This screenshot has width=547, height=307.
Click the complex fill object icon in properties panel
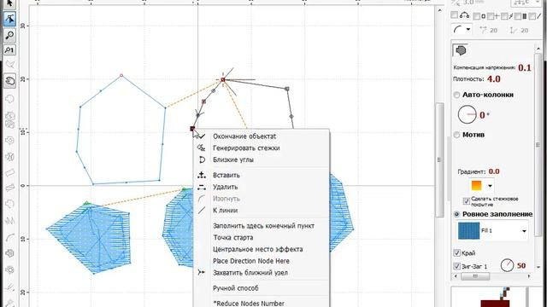tap(461, 50)
